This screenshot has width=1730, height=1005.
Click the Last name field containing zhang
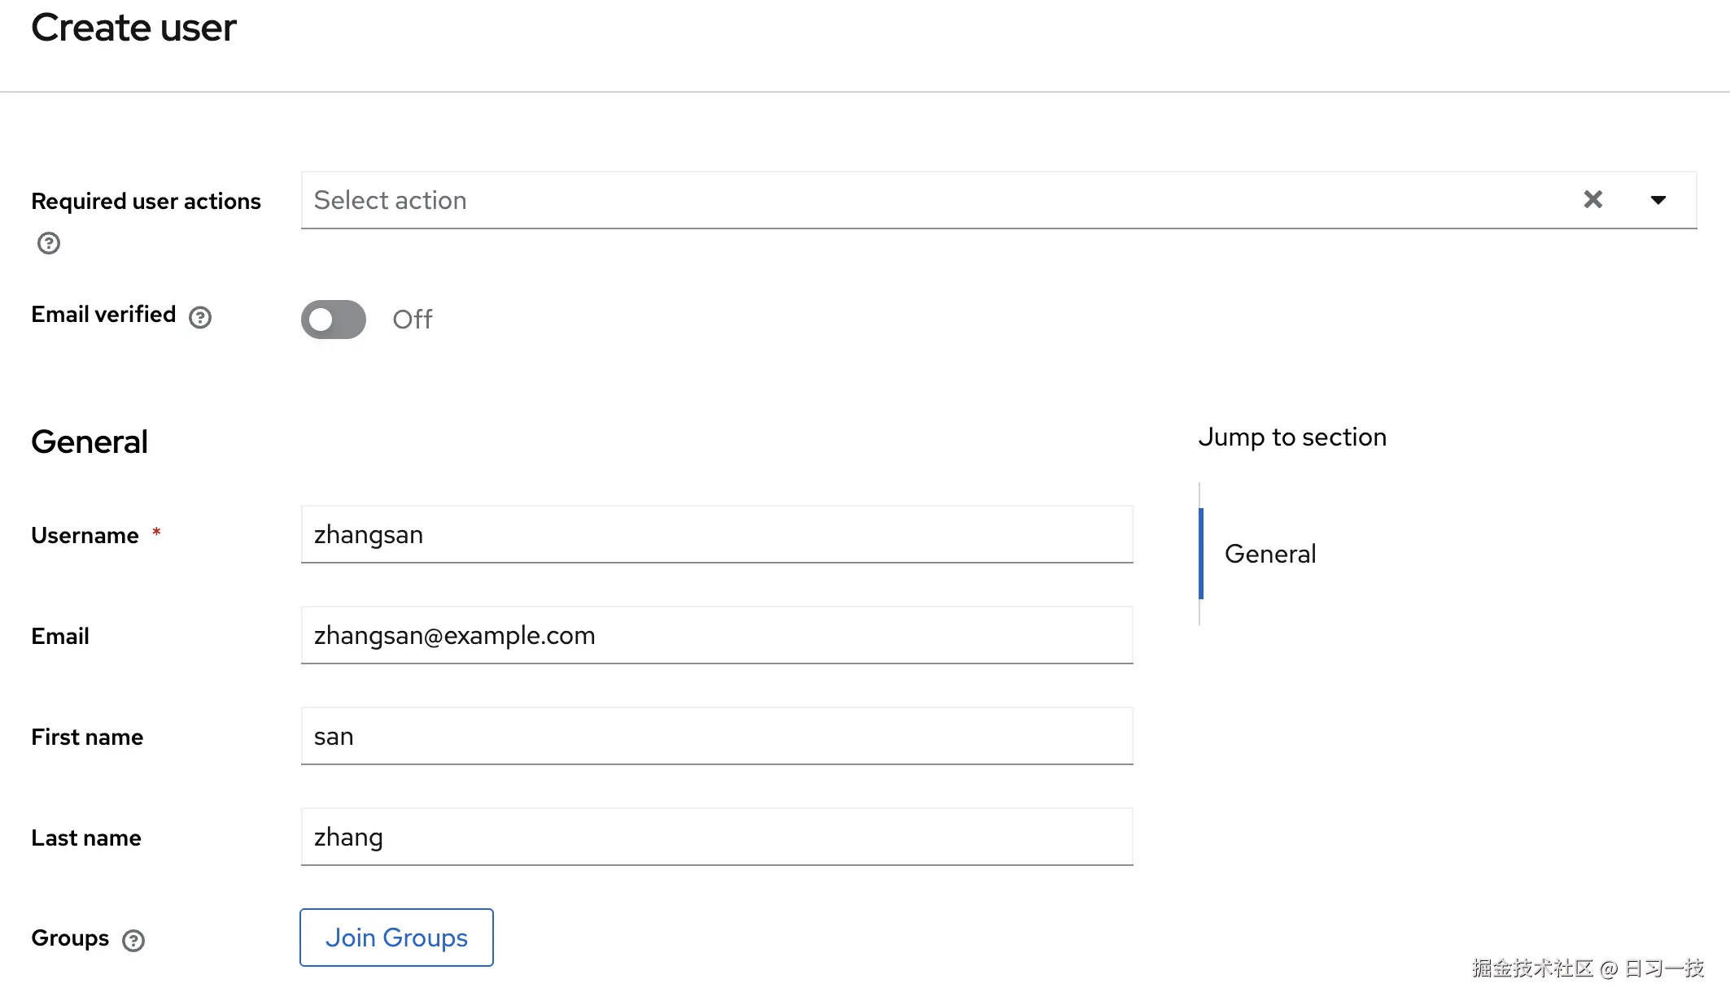tap(716, 837)
